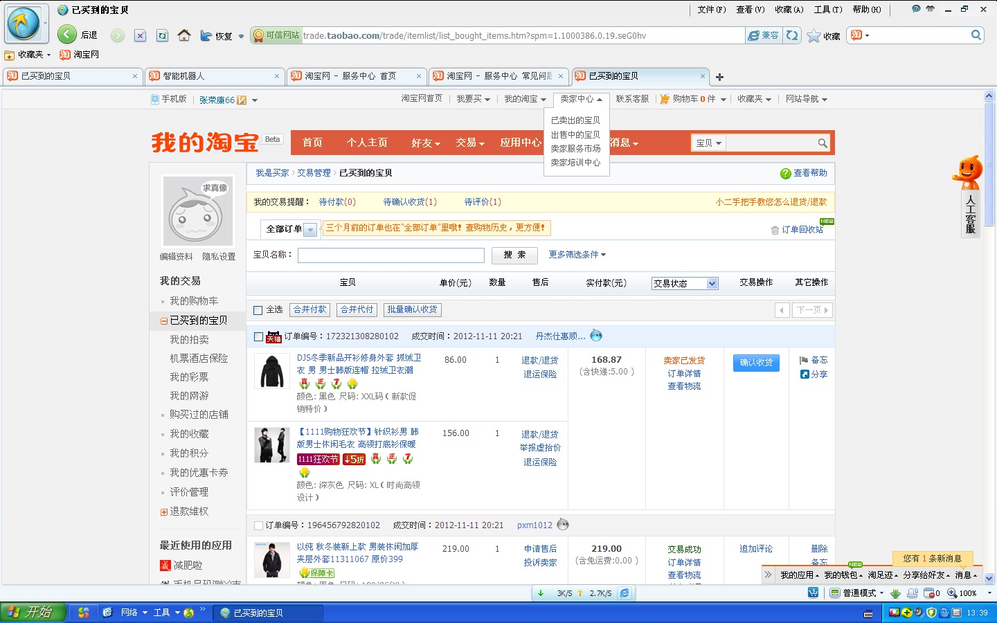The height and width of the screenshot is (623, 997).
Task: Click the refresh page icon in toolbar
Action: pos(162,35)
